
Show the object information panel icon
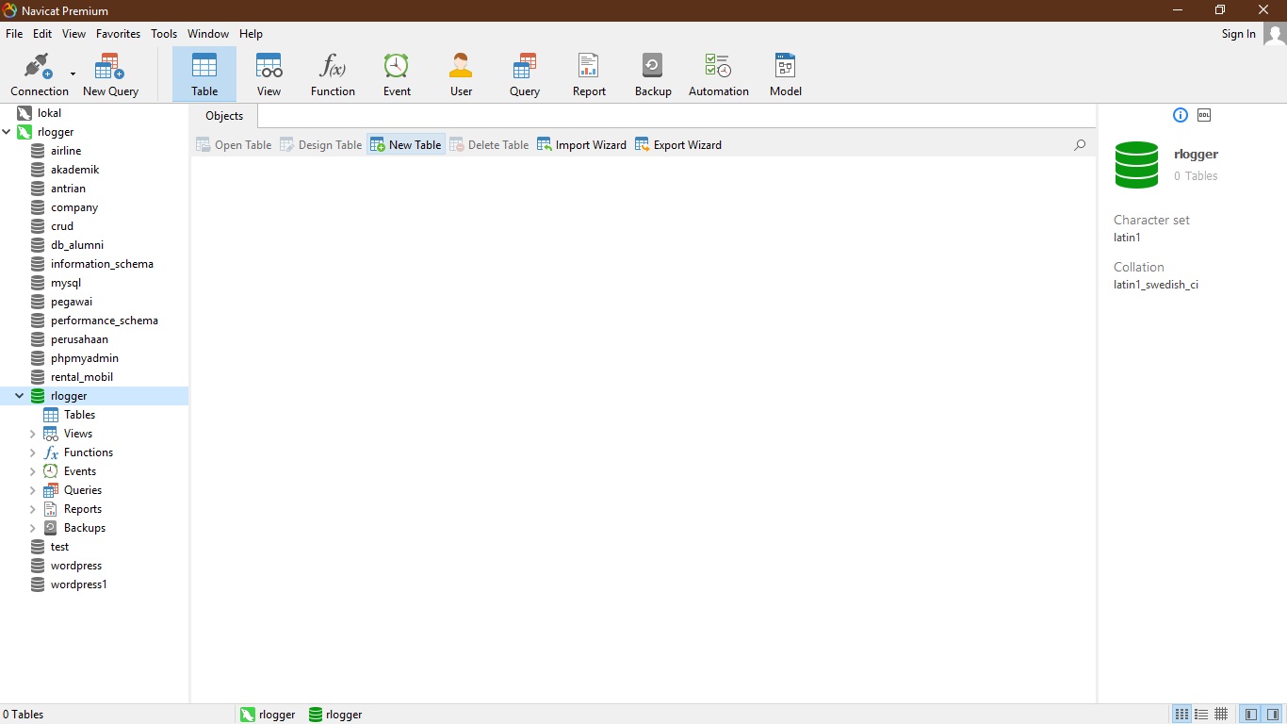[x=1181, y=115]
